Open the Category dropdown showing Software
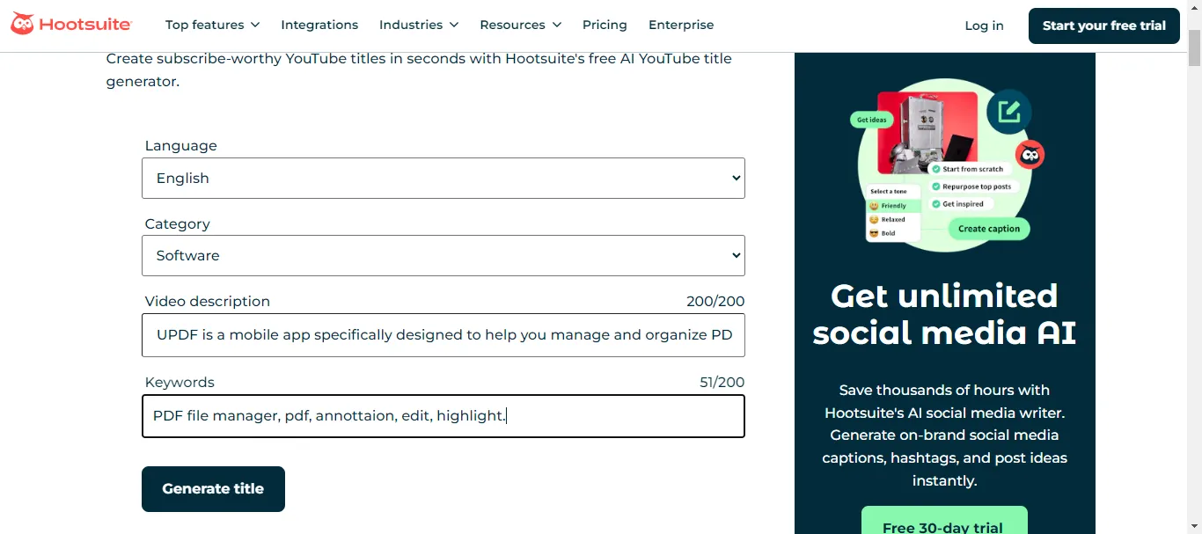Screen dimensions: 1202x534 443,255
